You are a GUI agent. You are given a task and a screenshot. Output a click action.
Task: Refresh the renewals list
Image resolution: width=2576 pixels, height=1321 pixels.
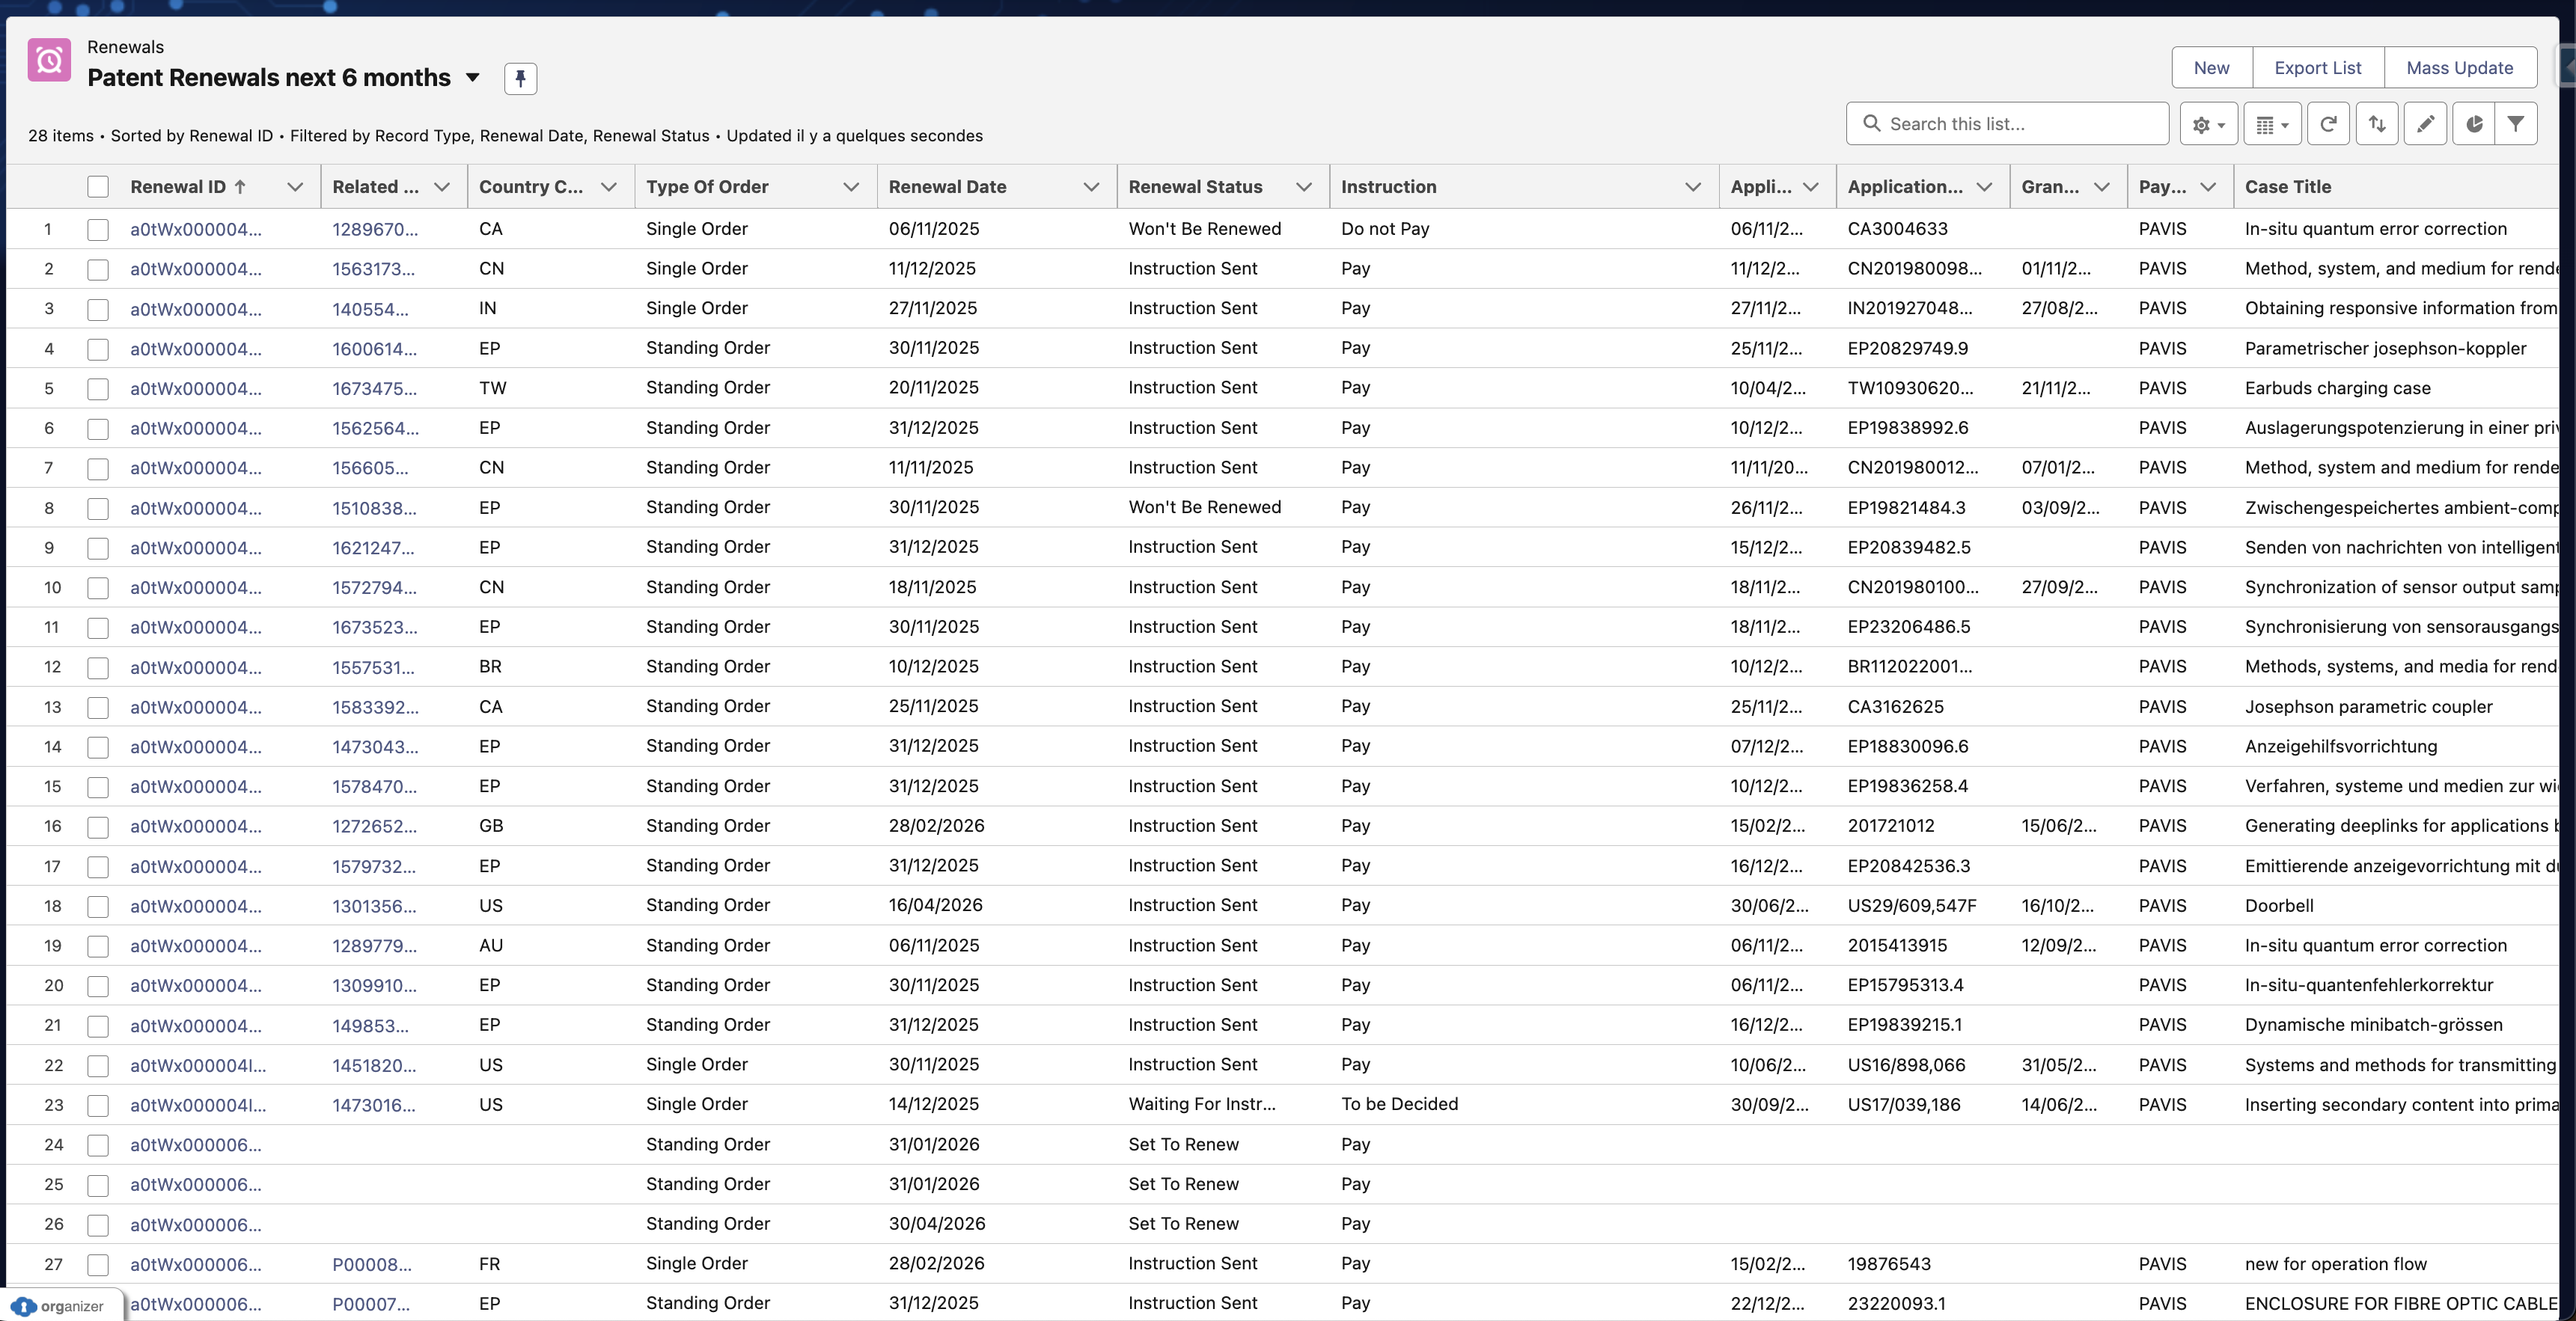point(2328,124)
